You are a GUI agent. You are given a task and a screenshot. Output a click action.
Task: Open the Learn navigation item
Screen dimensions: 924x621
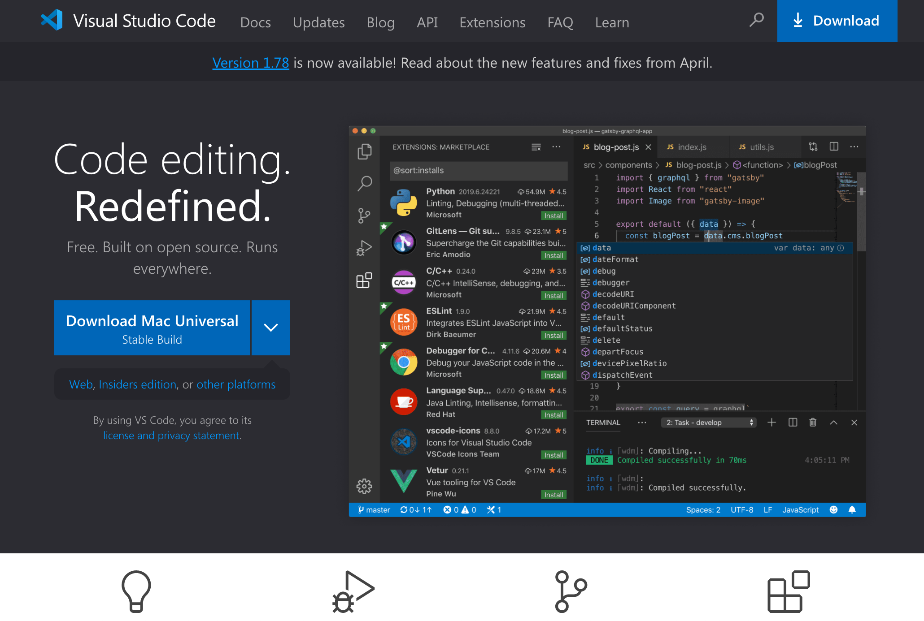tap(612, 22)
